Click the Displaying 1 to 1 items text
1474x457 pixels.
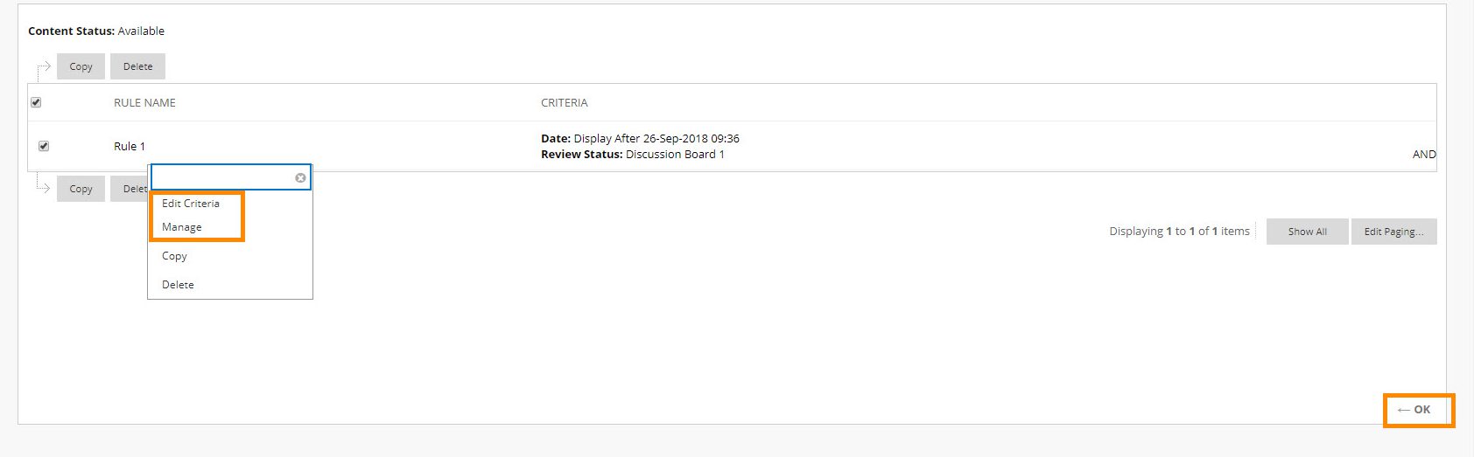tap(1179, 232)
